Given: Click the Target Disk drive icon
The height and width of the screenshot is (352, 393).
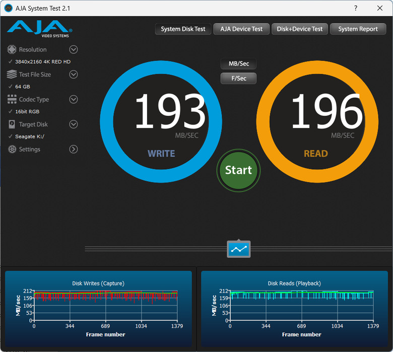Looking at the screenshot, I should [12, 124].
